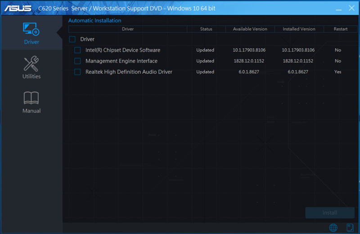Click the Installed Version column header
This screenshot has height=234, width=360.
point(299,29)
